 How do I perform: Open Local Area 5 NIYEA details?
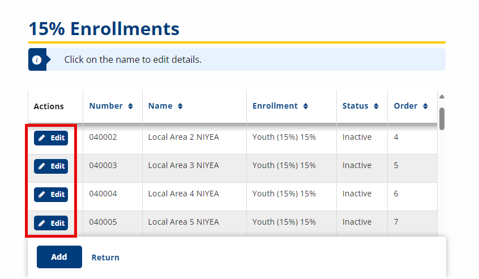[x=183, y=222]
